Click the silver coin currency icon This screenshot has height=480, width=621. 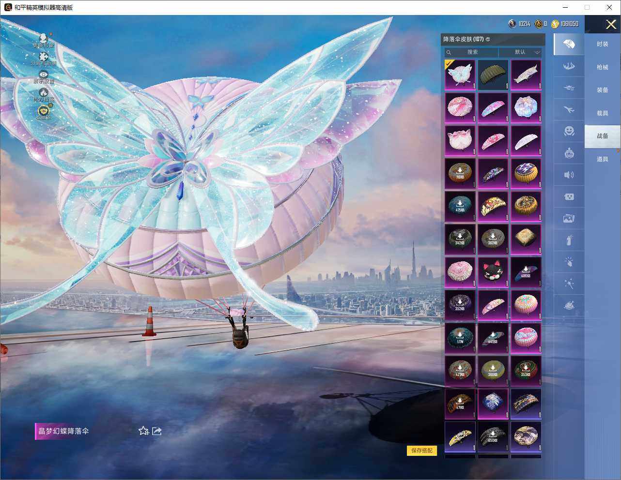pos(512,23)
